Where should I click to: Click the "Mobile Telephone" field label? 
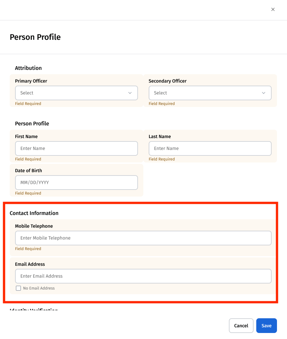click(x=34, y=226)
